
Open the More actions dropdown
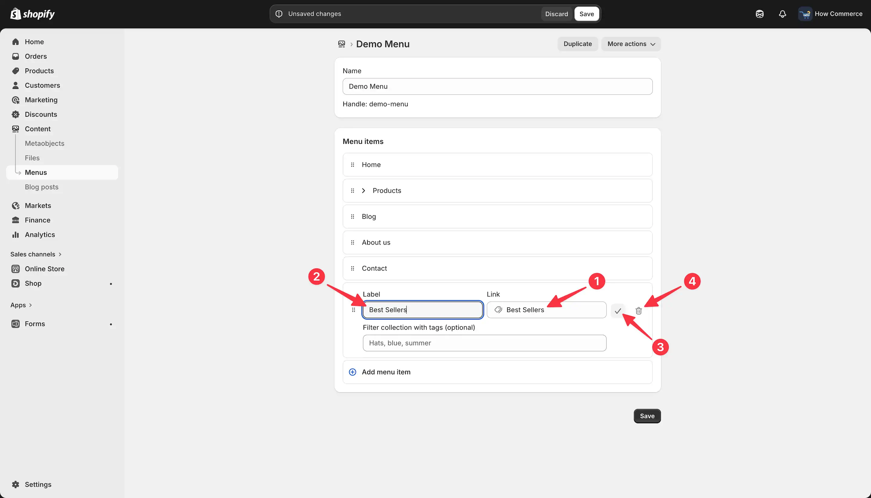(631, 44)
